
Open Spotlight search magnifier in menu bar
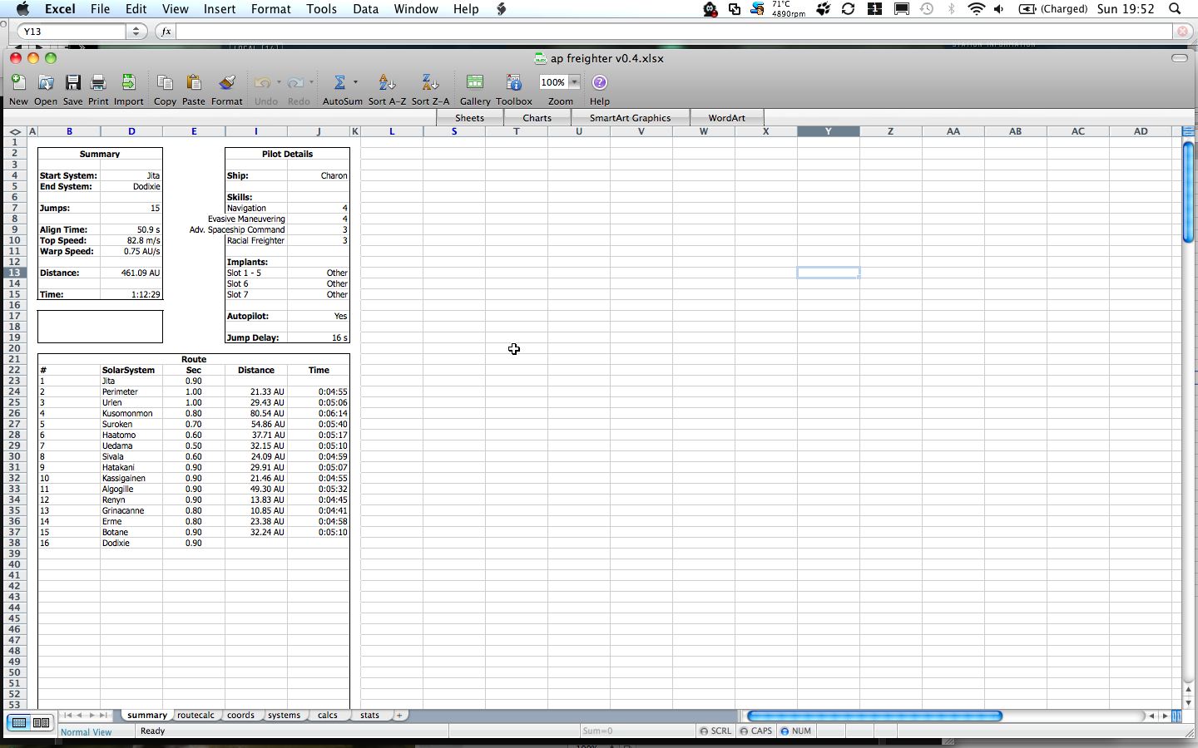click(x=1175, y=9)
